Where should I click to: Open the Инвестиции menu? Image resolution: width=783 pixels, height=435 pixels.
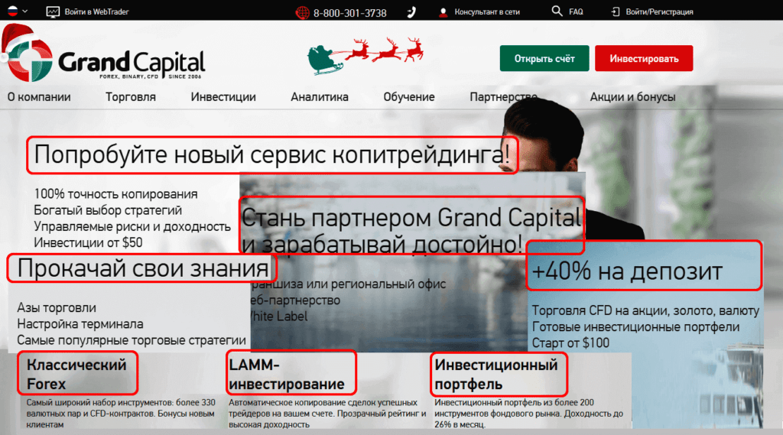[x=223, y=97]
